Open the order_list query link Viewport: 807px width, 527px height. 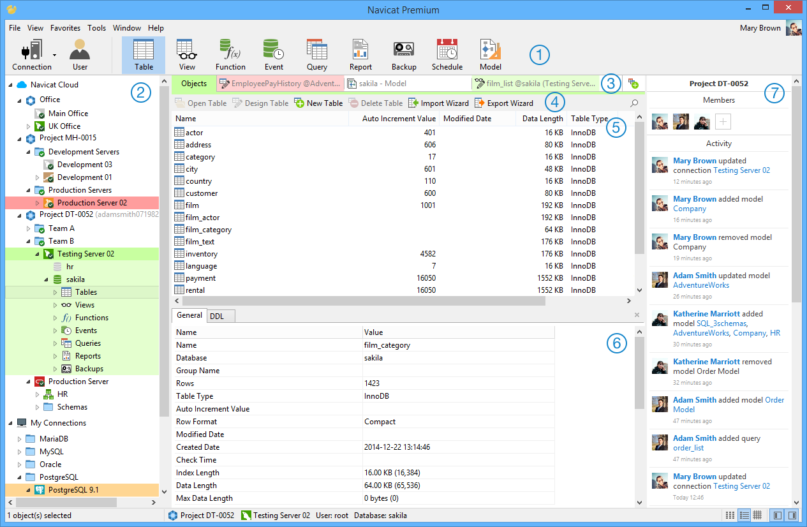pos(688,448)
